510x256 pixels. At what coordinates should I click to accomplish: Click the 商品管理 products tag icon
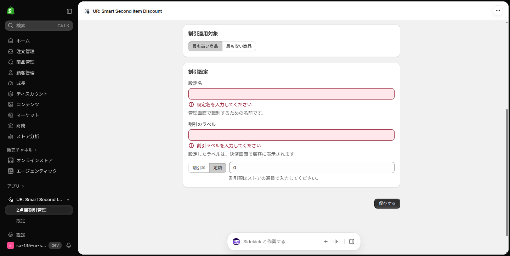11,62
